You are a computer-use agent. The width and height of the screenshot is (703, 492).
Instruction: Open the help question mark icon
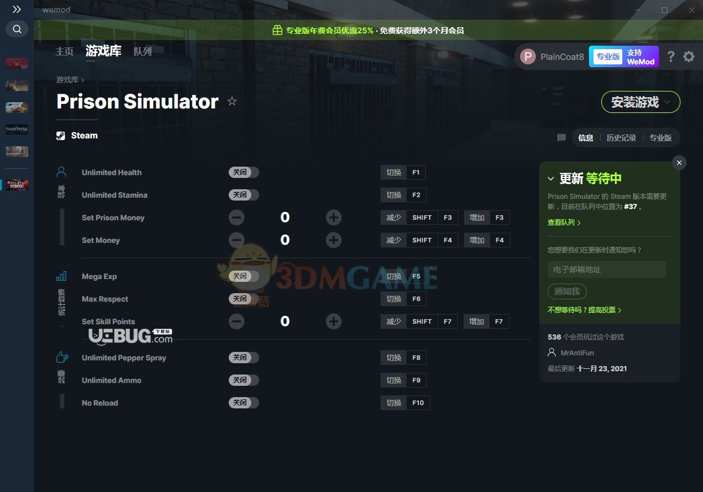point(670,56)
